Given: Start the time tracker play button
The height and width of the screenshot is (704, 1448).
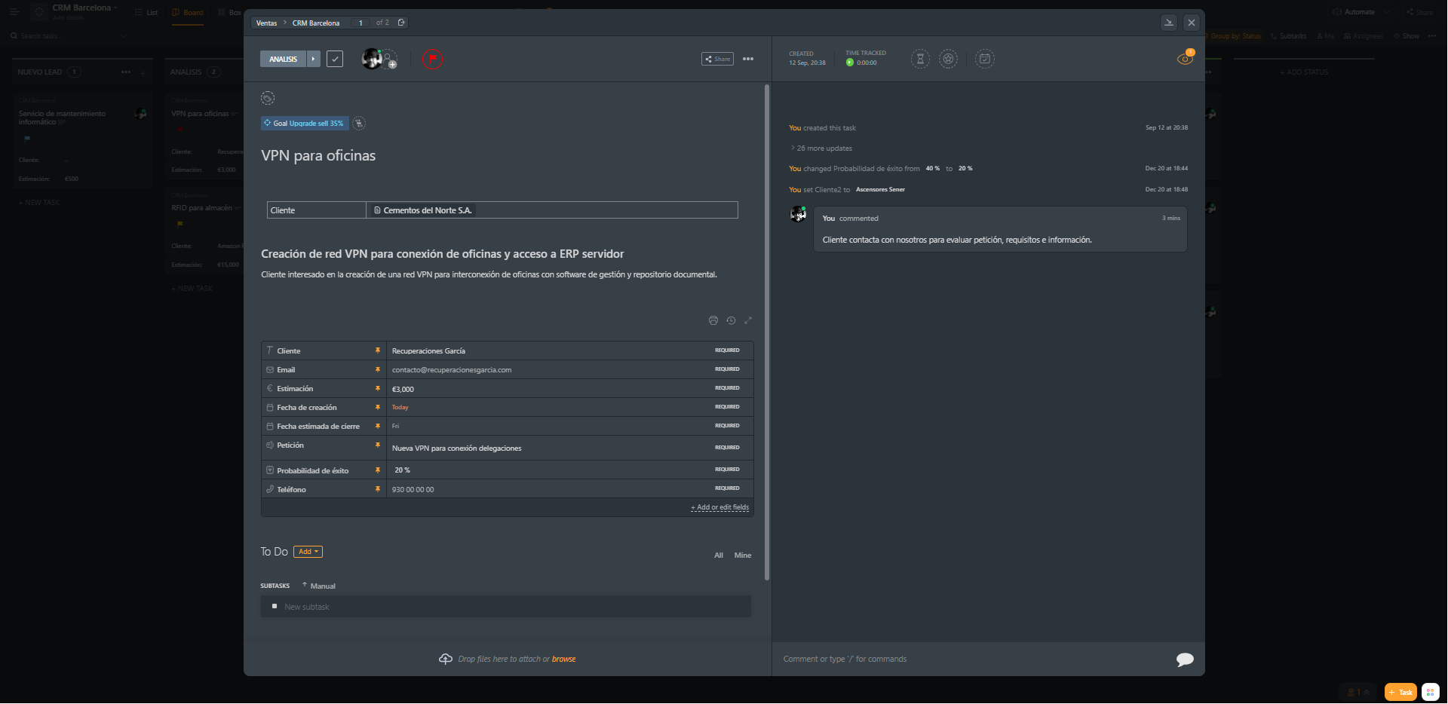Looking at the screenshot, I should pyautogui.click(x=850, y=63).
